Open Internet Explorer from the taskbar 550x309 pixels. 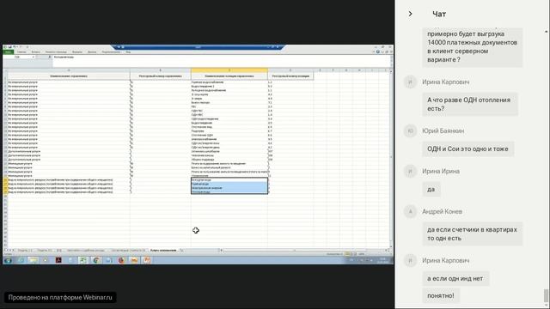coord(21,260)
